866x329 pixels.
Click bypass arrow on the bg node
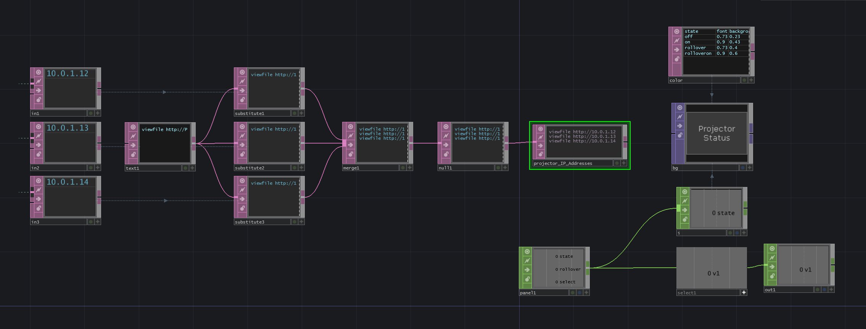[680, 126]
